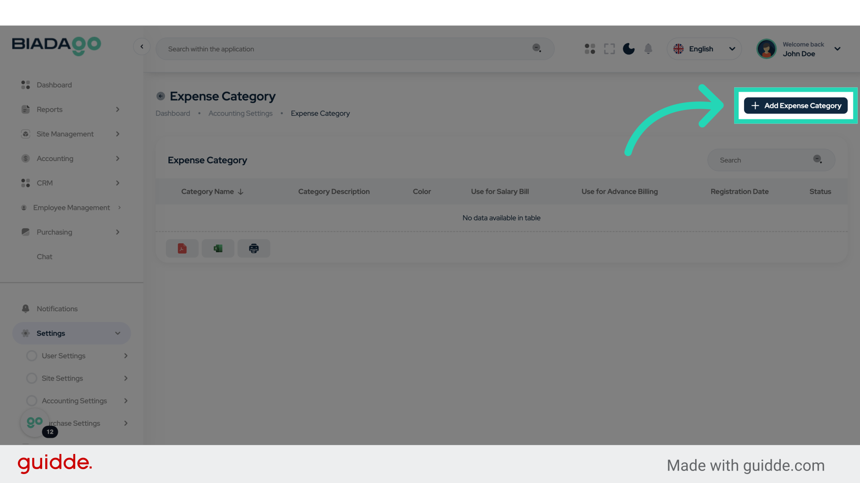Click the apps grid icon in header
This screenshot has height=483, width=860.
point(589,49)
